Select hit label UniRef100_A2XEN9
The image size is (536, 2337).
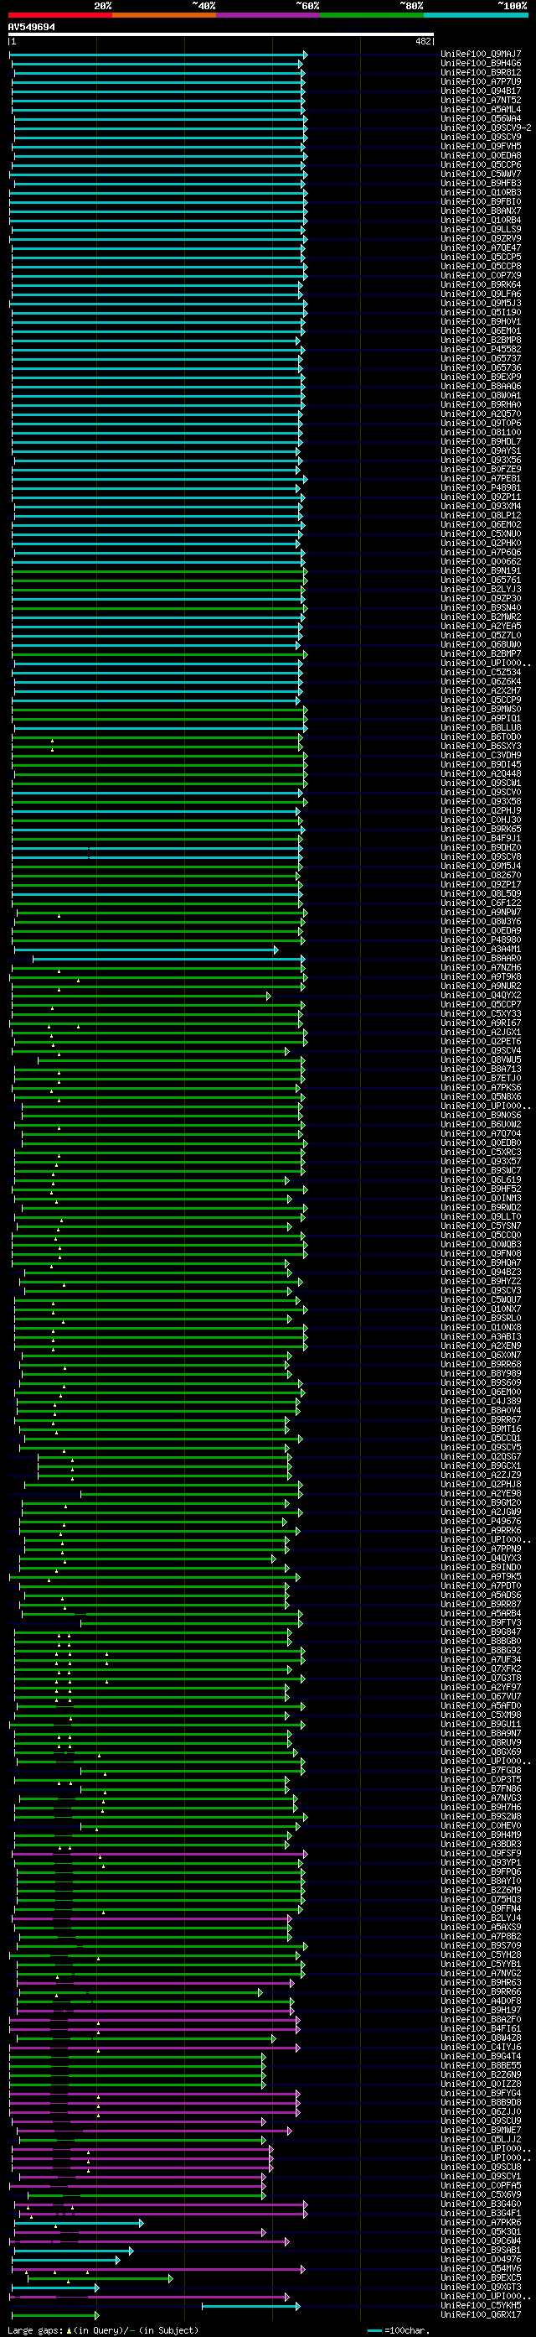coord(481,1346)
